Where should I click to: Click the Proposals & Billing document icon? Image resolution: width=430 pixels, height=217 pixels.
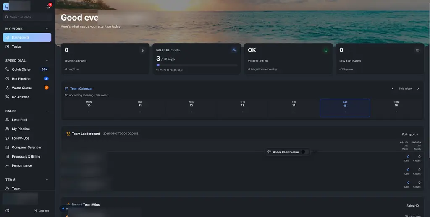tap(8, 157)
